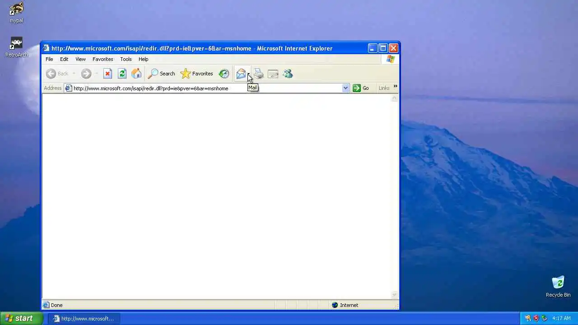Open the Windows start menu

click(21, 318)
